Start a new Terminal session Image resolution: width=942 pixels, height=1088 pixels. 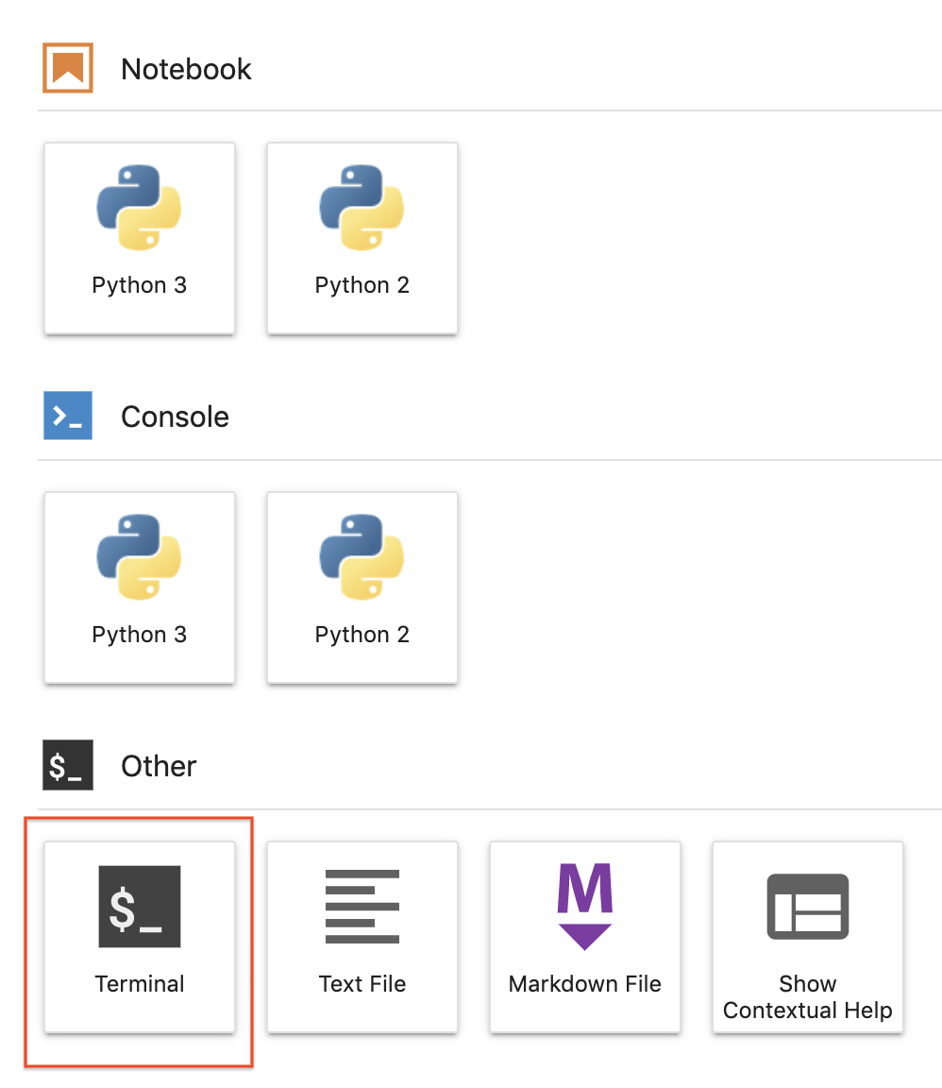click(140, 938)
